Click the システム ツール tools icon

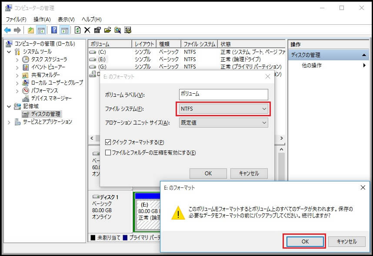pos(17,52)
